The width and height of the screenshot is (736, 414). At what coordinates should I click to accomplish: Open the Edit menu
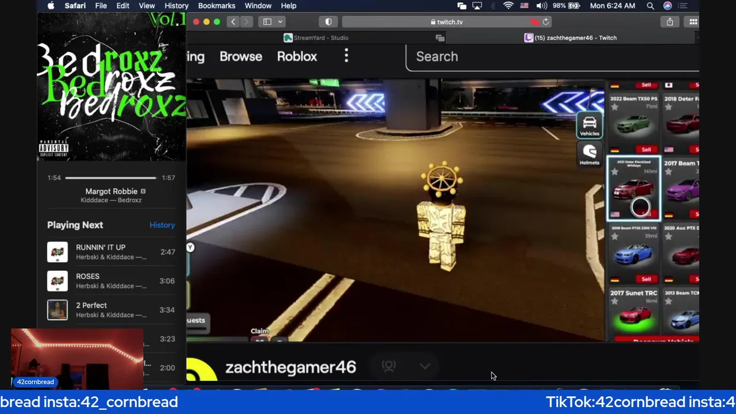(122, 6)
